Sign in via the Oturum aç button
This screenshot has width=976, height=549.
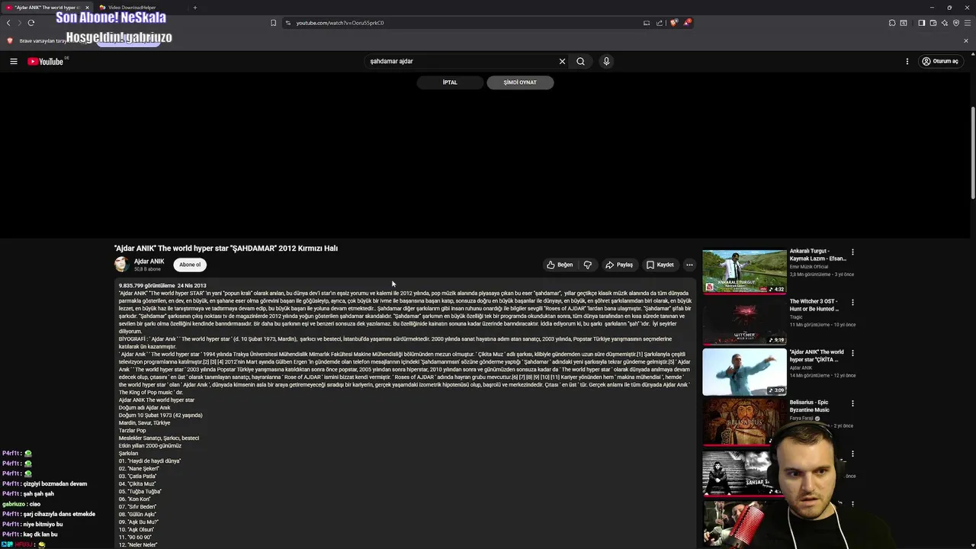click(939, 61)
